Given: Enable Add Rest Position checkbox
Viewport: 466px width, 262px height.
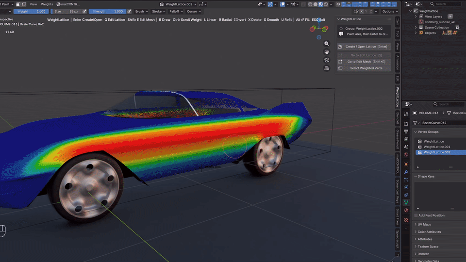Looking at the screenshot, I should click(416, 215).
